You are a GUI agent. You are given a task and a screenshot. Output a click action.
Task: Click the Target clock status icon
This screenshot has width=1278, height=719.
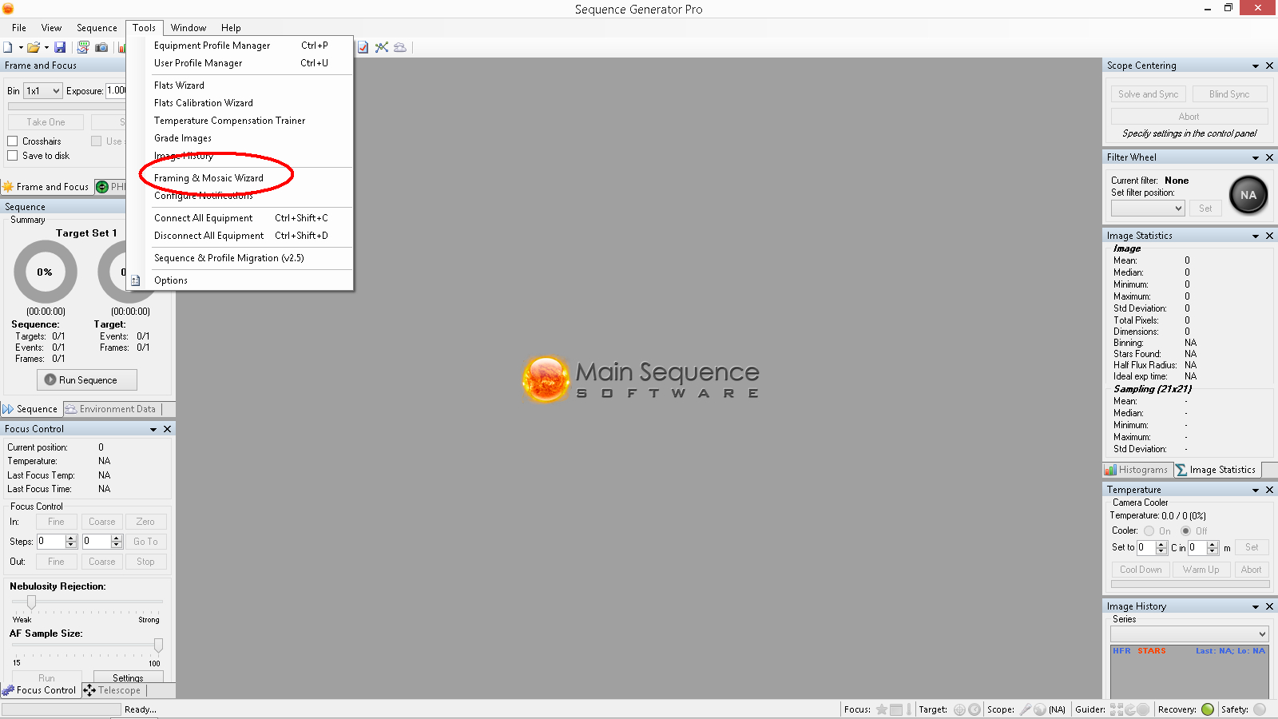(x=974, y=709)
